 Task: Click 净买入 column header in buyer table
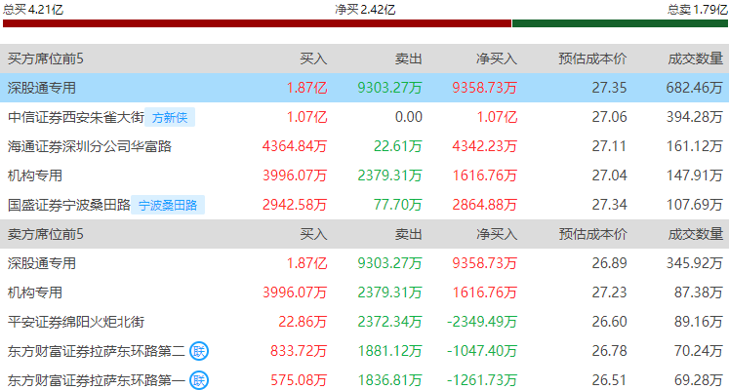(x=497, y=58)
